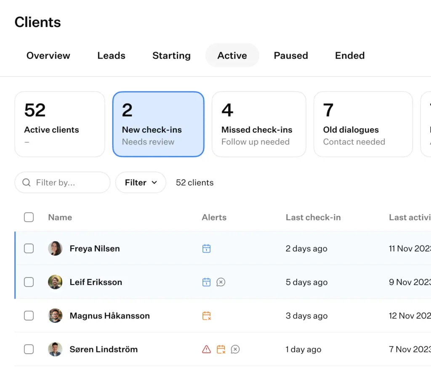The image size is (431, 375).
Task: Click Freya Nilsen's profile photo
Action: click(x=55, y=248)
